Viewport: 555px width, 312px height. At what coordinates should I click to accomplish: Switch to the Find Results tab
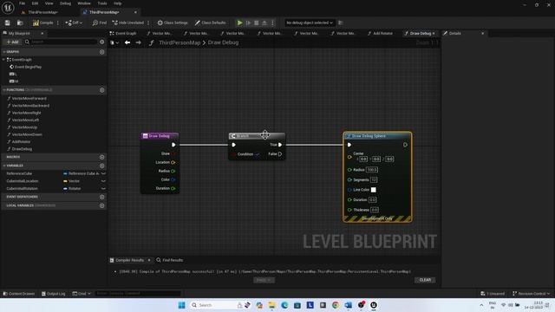click(170, 260)
